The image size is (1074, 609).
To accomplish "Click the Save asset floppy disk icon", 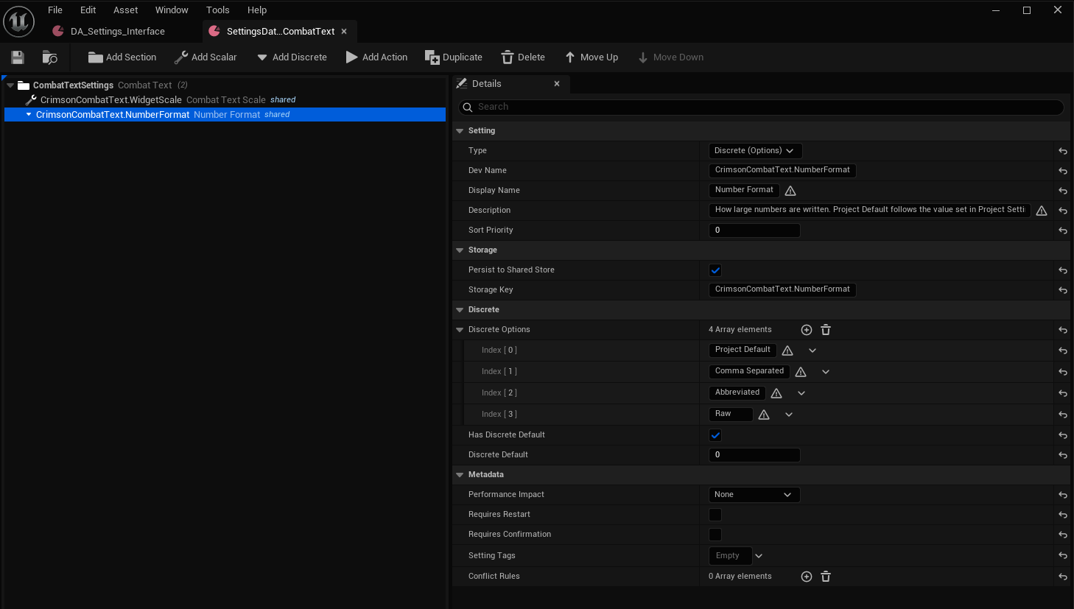I will pos(18,57).
